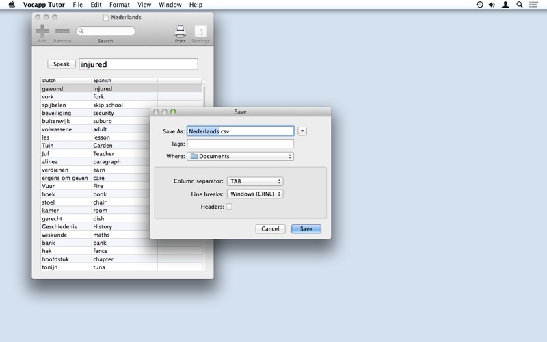This screenshot has height=342, width=547.
Task: Open the Vocapp Tutor menu
Action: click(x=44, y=5)
